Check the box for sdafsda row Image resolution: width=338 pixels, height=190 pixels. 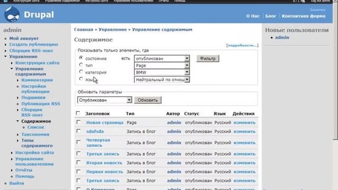(x=79, y=131)
